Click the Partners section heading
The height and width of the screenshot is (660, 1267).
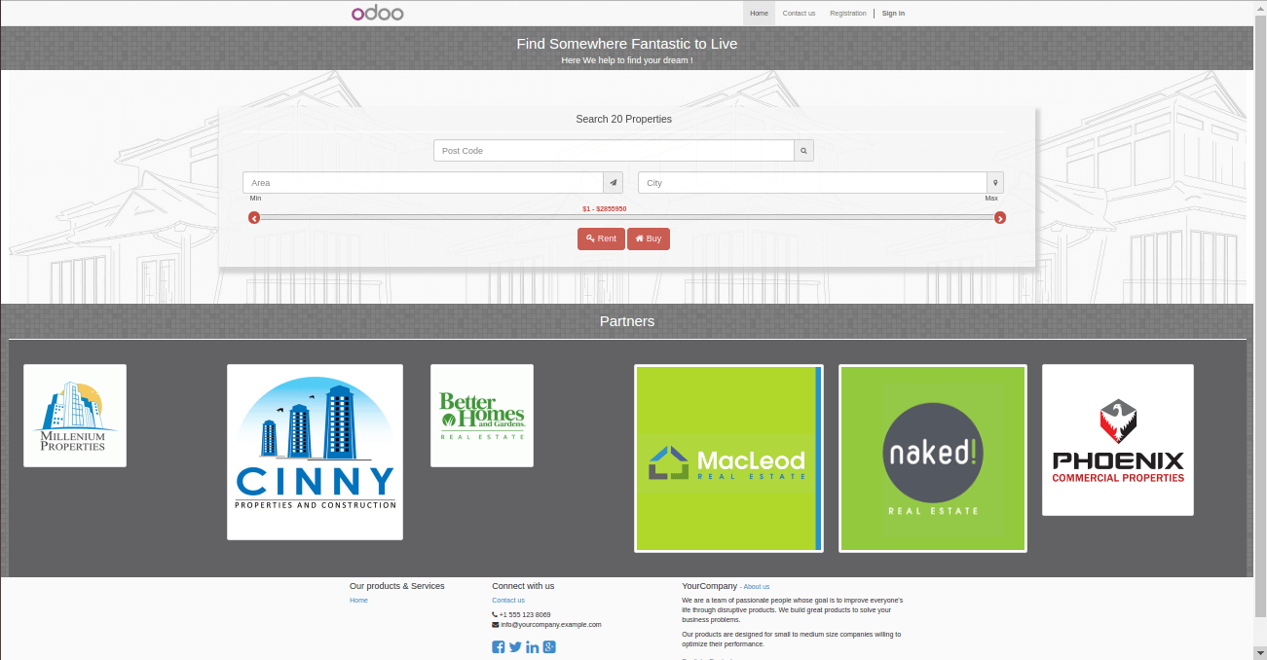click(x=627, y=321)
